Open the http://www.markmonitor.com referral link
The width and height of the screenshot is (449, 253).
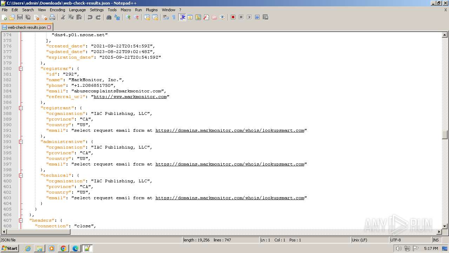tap(130, 97)
